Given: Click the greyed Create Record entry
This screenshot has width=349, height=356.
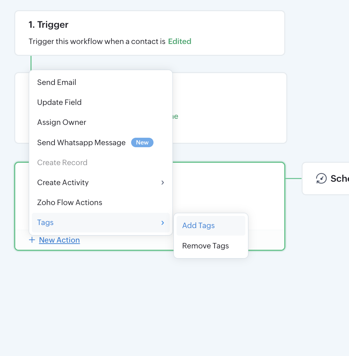Looking at the screenshot, I should 101,162.
